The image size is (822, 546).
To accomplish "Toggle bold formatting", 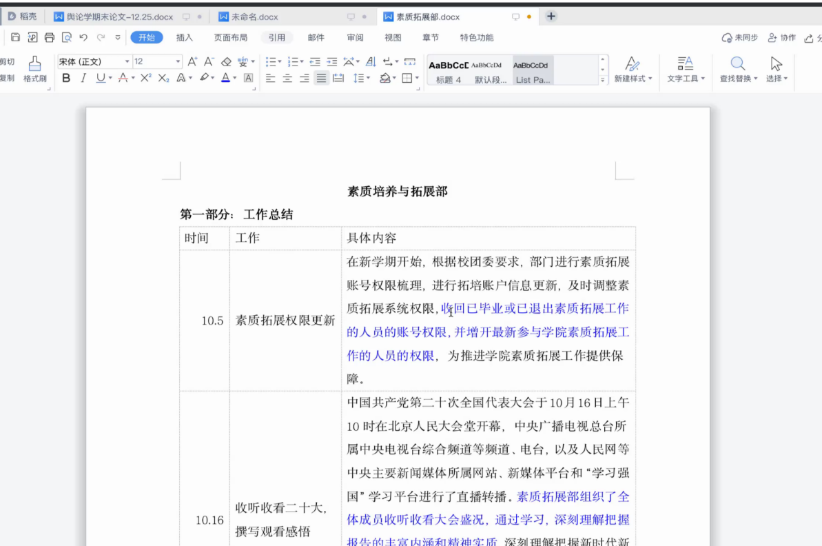I will (x=66, y=79).
